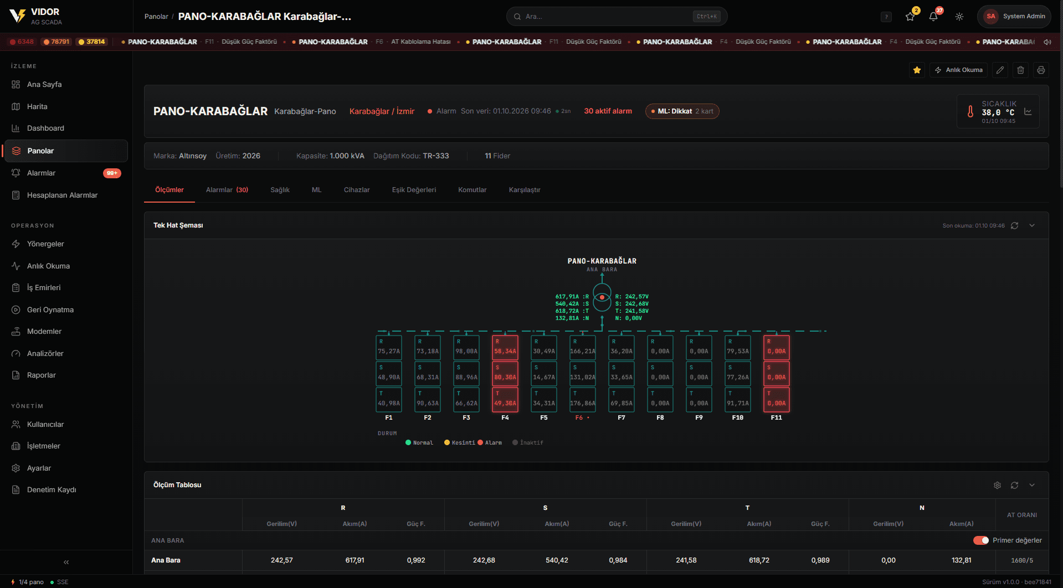1063x588 pixels.
Task: Collapse the left sidebar
Action: point(66,562)
